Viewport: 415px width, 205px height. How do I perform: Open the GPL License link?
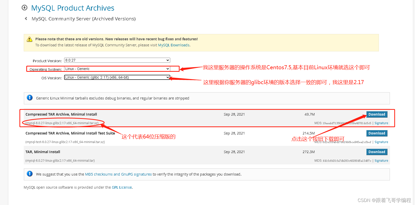(x=122, y=187)
